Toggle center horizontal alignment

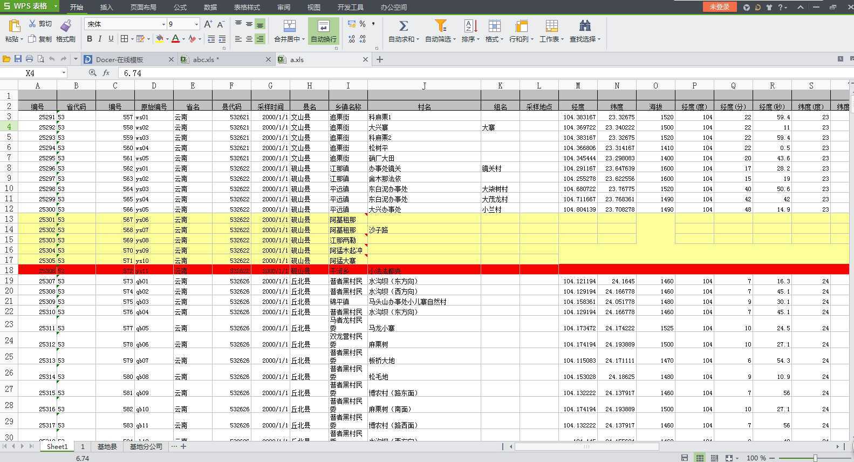coord(249,39)
